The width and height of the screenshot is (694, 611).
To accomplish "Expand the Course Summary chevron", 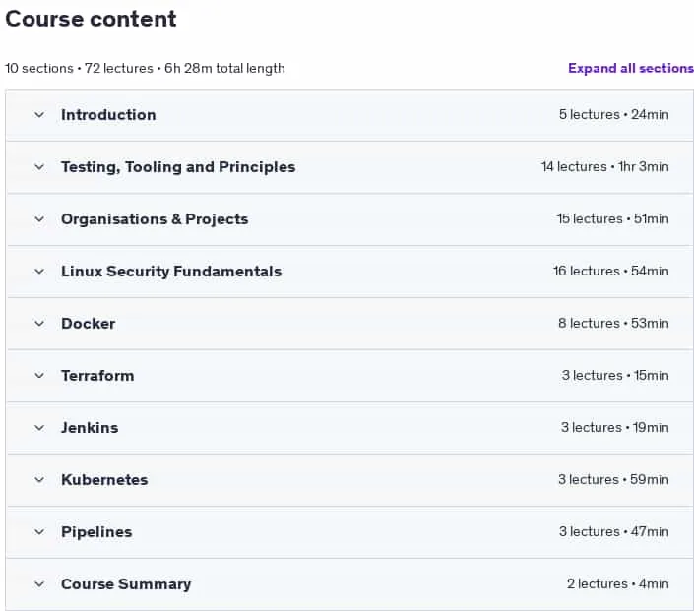I will pos(39,584).
